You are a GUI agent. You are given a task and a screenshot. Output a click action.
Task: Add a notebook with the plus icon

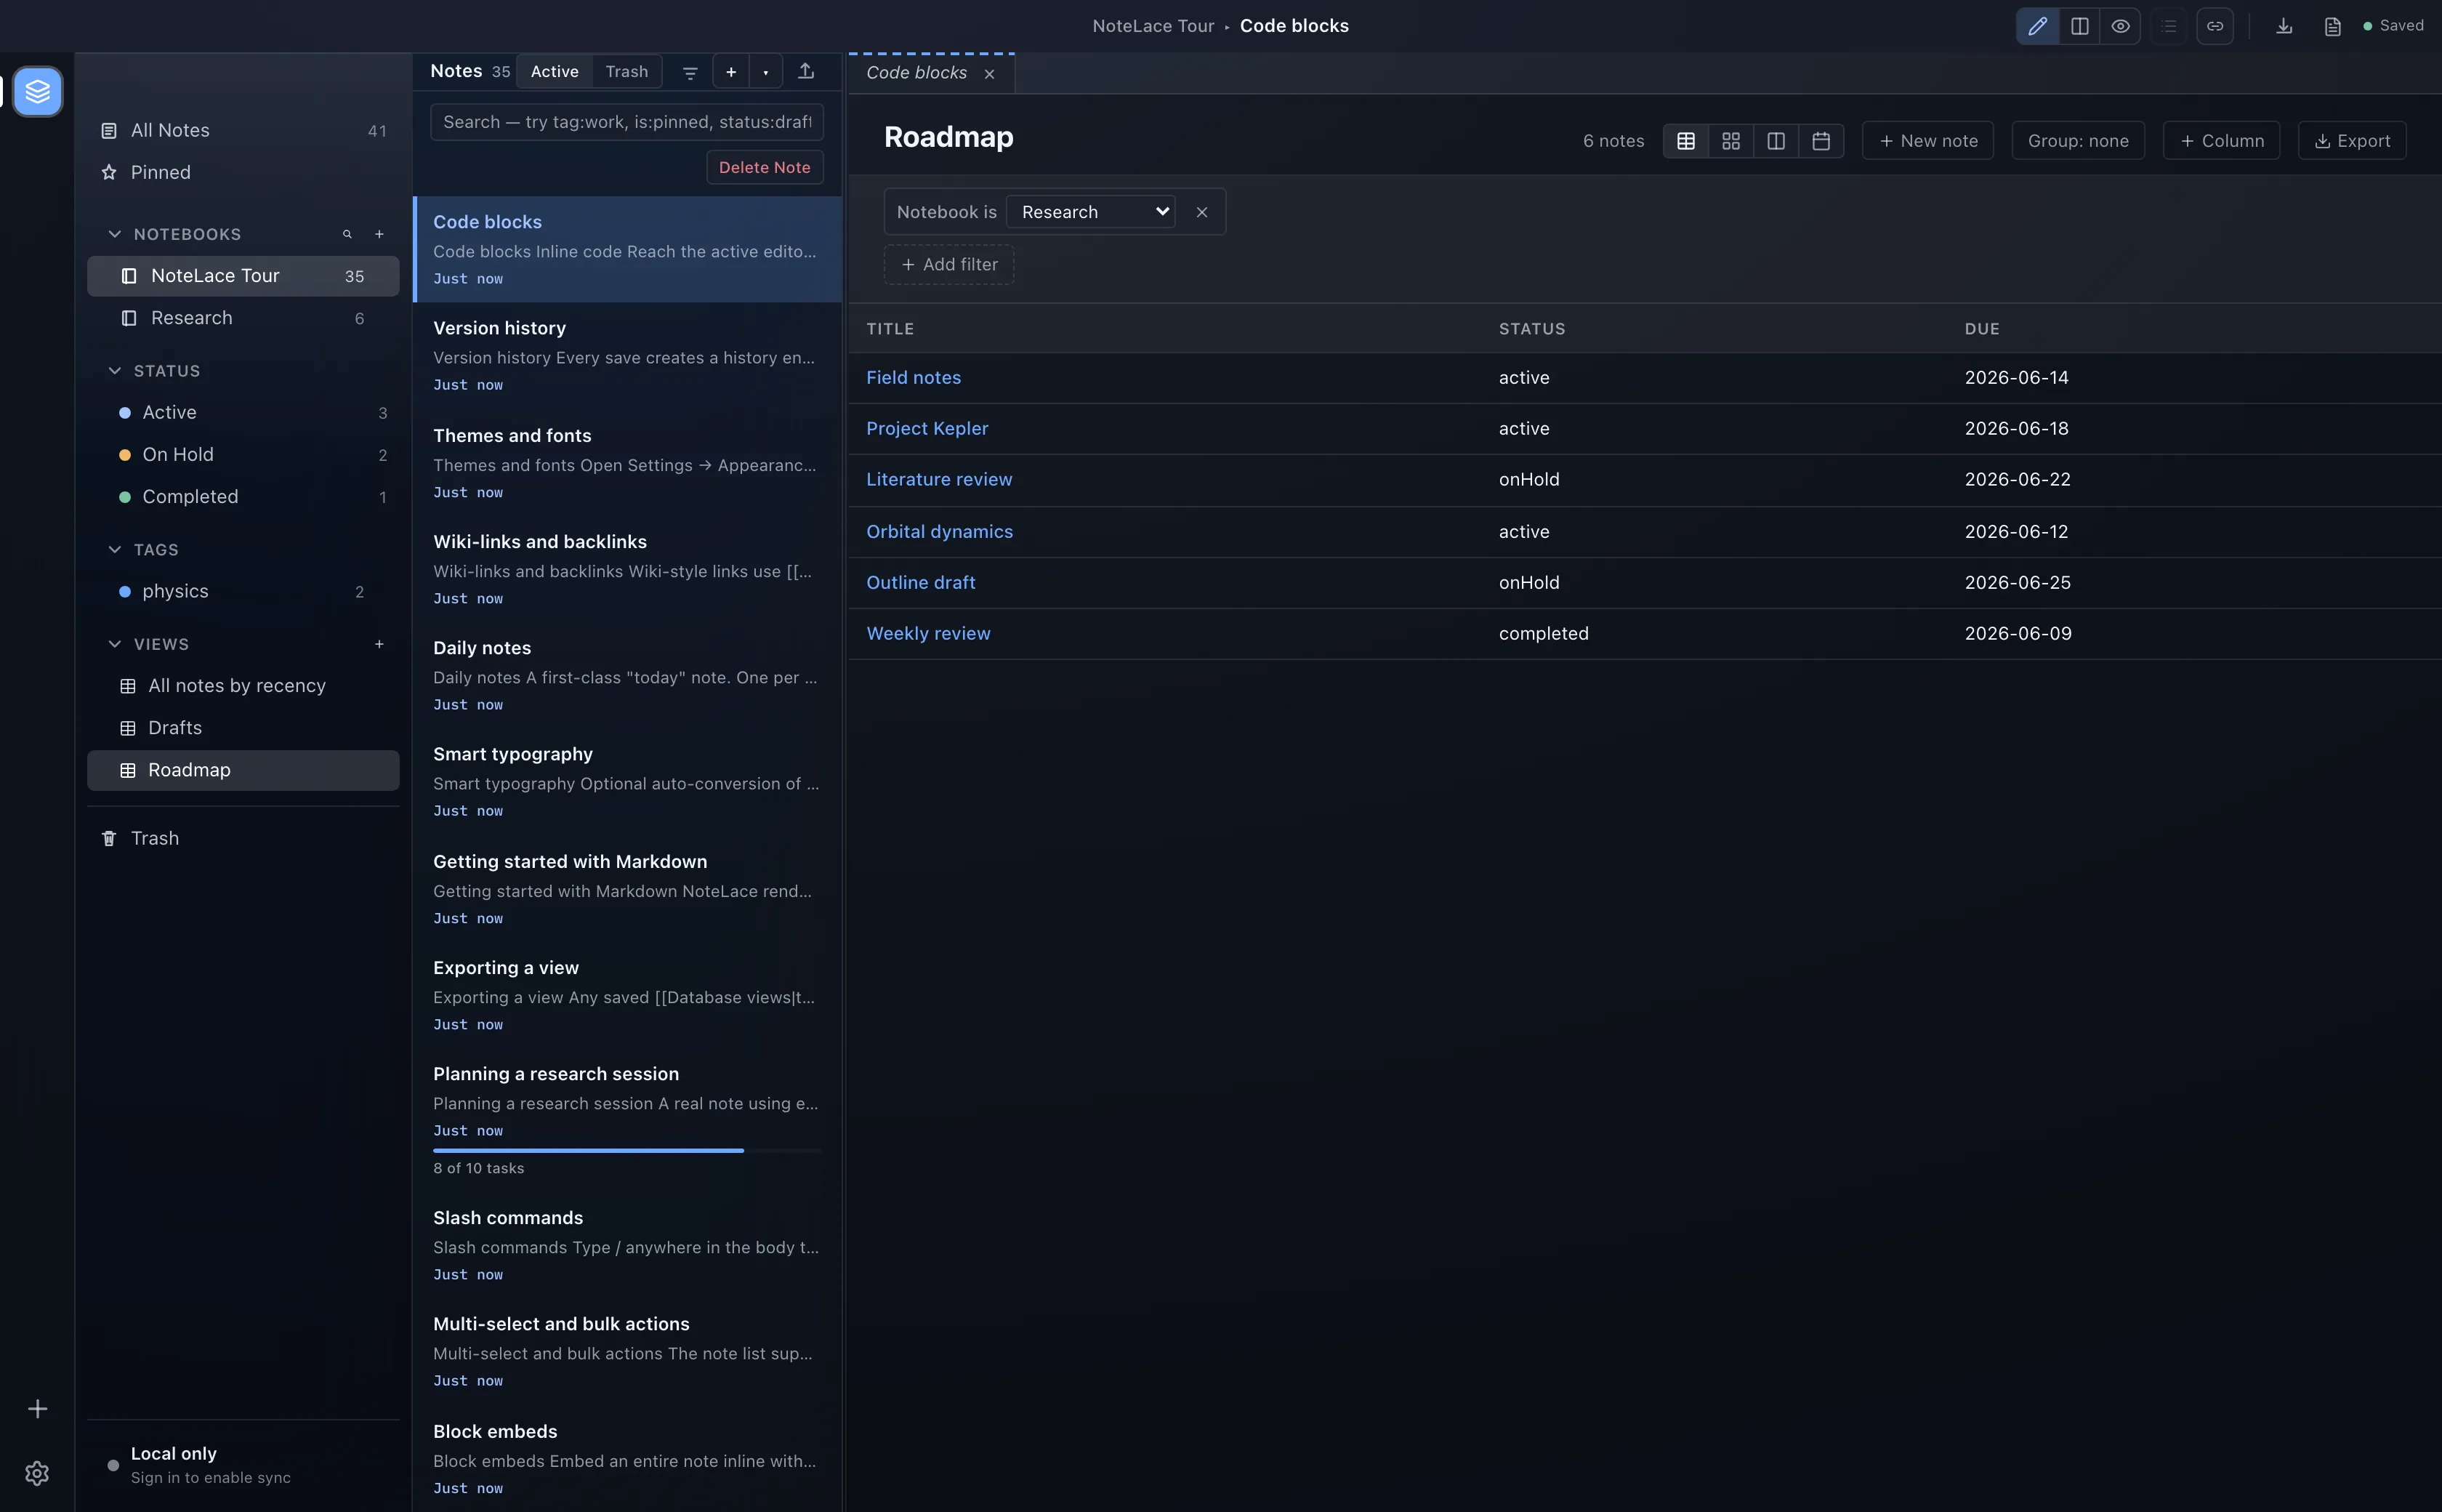click(379, 234)
